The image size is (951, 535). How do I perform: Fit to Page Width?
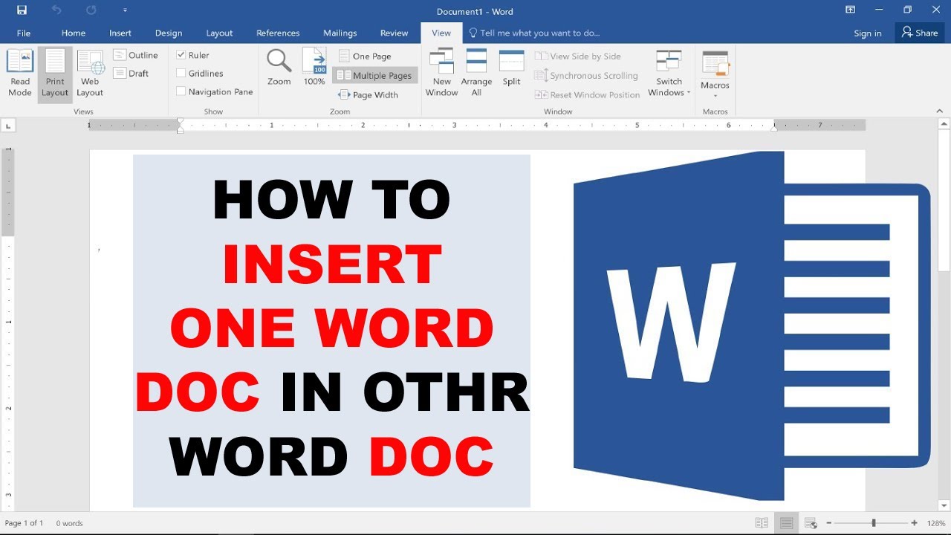(369, 94)
